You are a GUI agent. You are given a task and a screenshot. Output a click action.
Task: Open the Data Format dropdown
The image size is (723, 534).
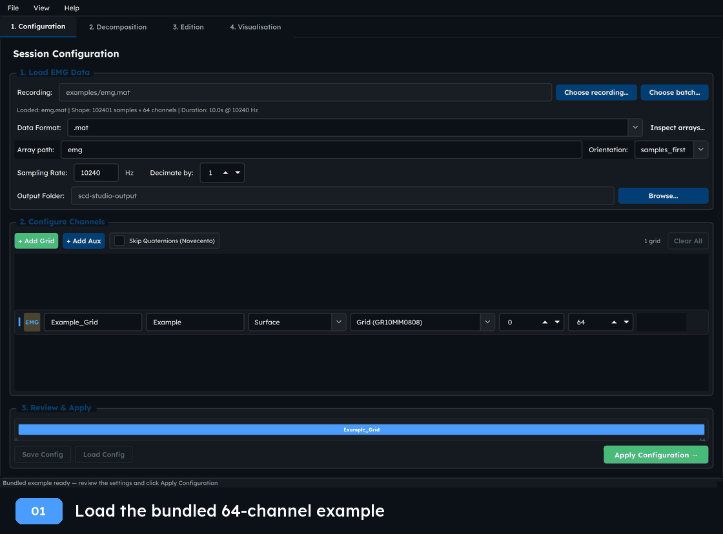pyautogui.click(x=635, y=128)
